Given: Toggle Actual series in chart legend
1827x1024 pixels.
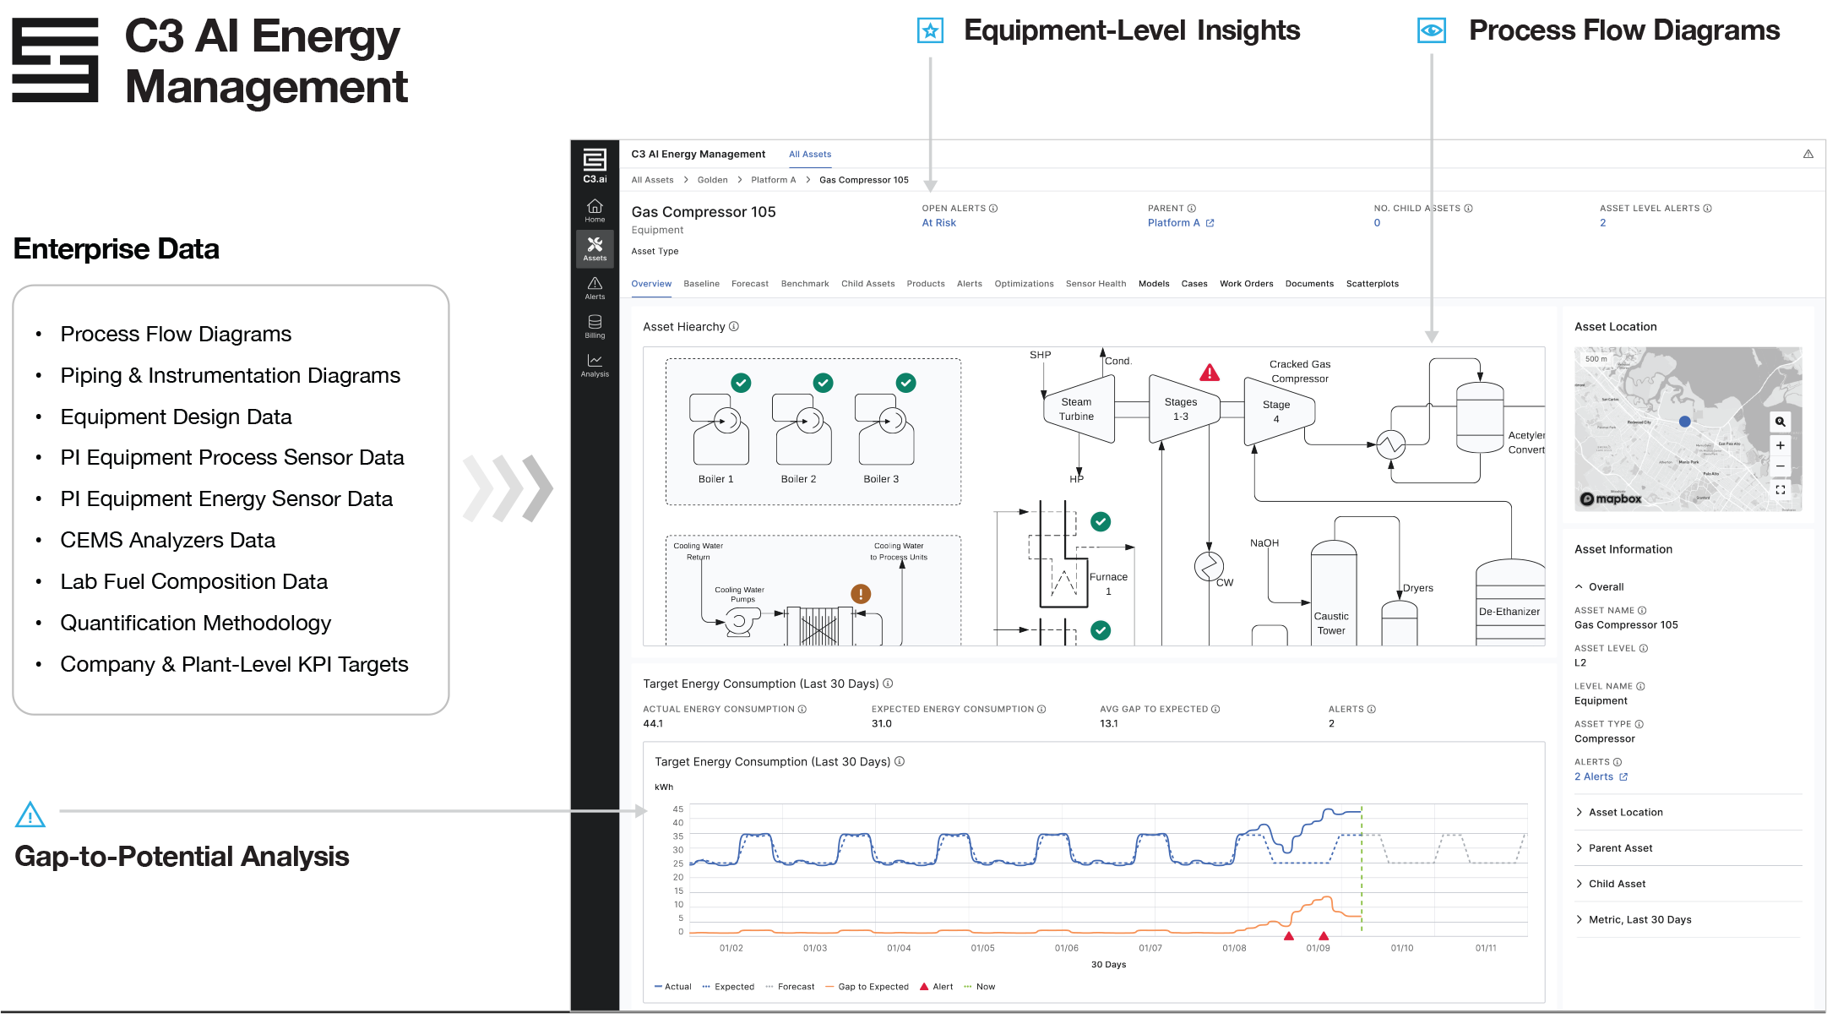Looking at the screenshot, I should point(672,987).
